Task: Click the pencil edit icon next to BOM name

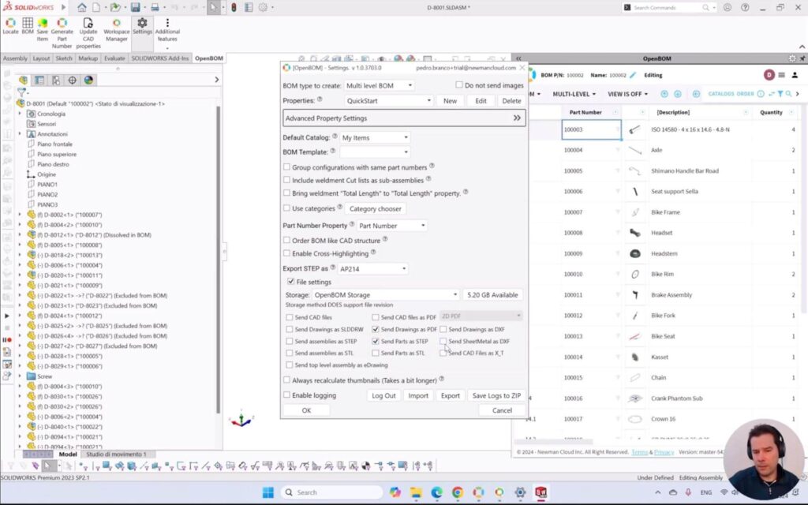Action: [x=633, y=75]
